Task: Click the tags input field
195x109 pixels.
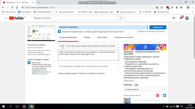Action: point(88,66)
